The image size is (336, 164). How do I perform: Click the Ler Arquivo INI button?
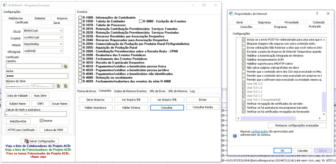[131, 99]
